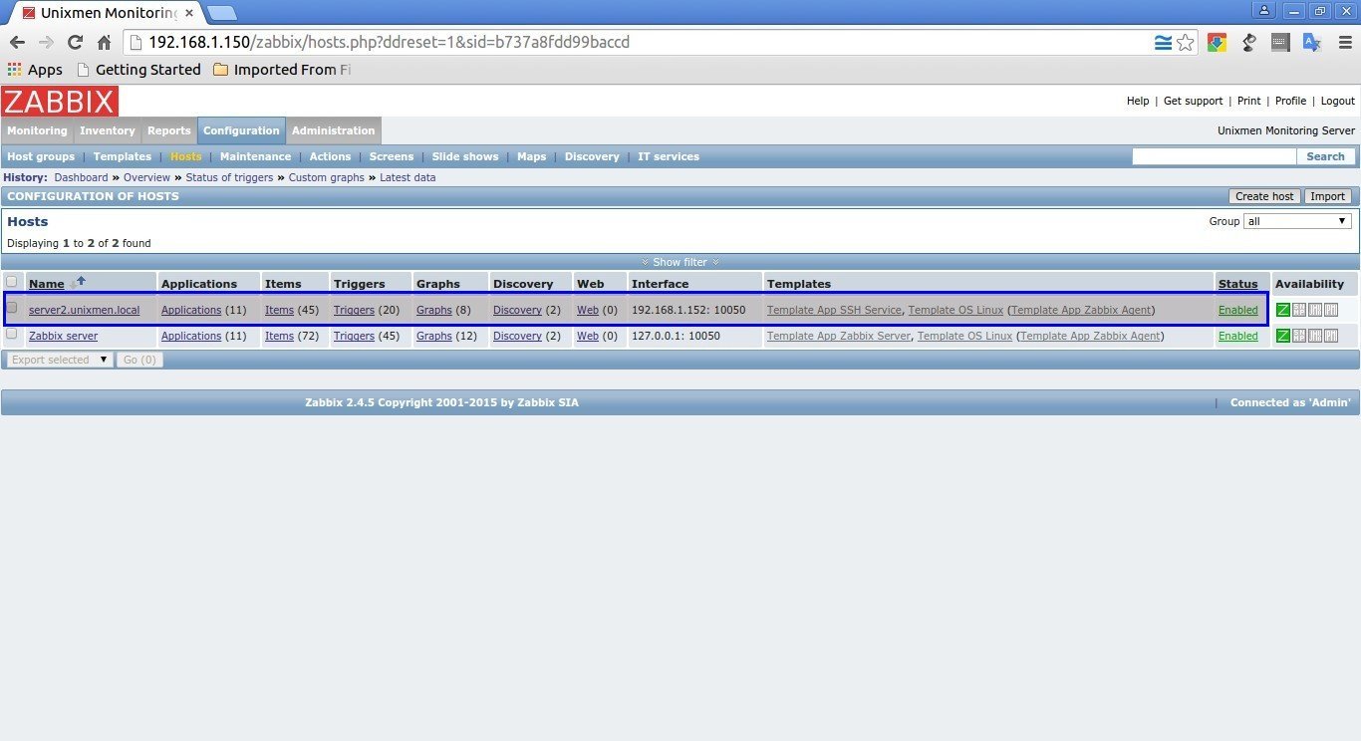
Task: Click JMX availability icon for Zabbix server
Action: pos(1315,336)
